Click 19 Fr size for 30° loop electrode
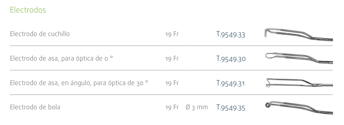This screenshot has width=344, height=125. pos(172,83)
